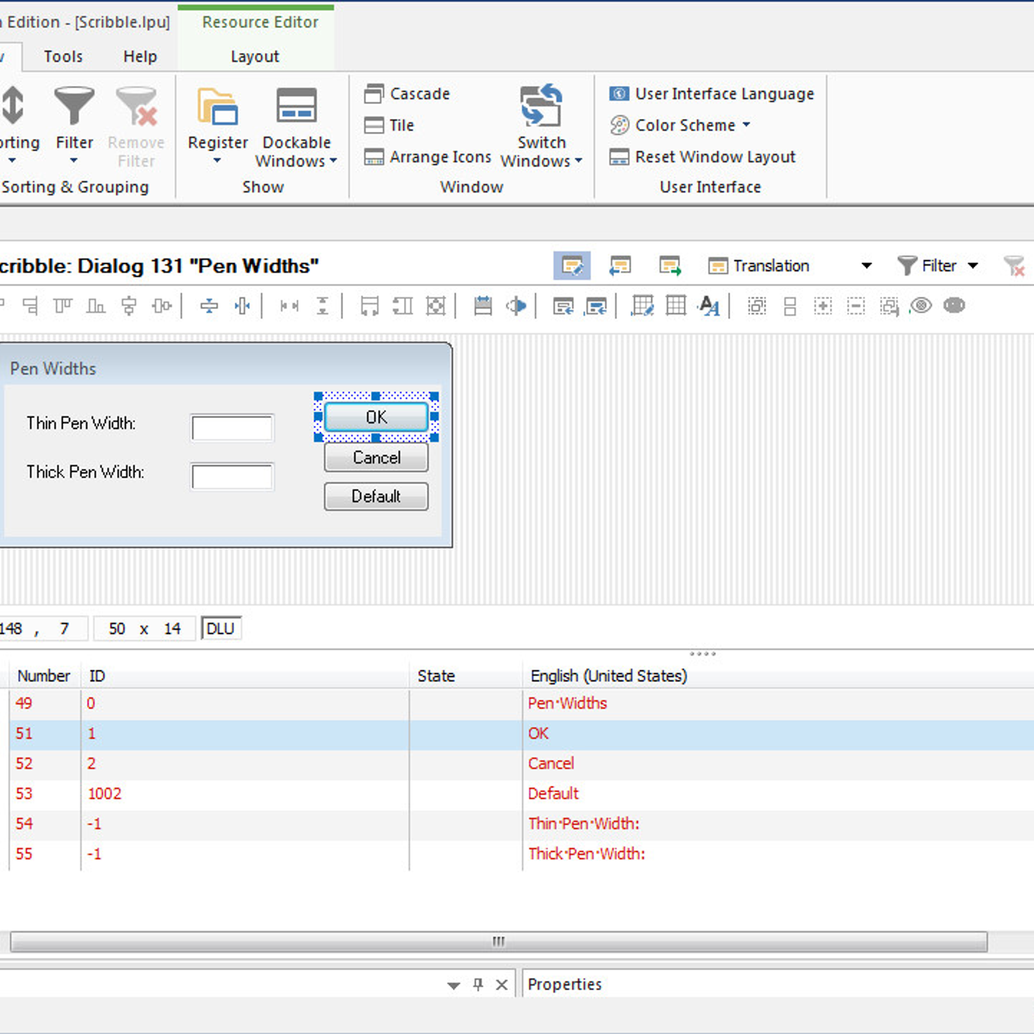Viewport: 1034px width, 1034px height.
Task: Toggle the DLU unit button
Action: click(221, 629)
